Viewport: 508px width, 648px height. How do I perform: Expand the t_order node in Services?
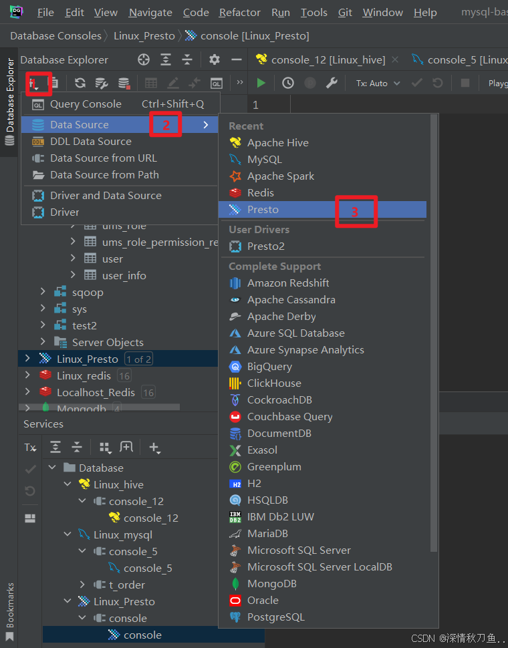(x=82, y=585)
